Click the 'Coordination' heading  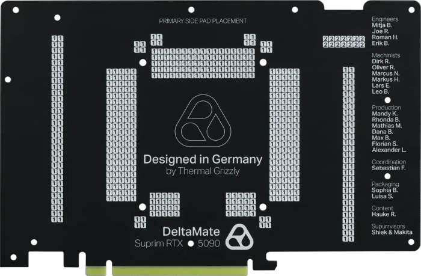click(389, 162)
